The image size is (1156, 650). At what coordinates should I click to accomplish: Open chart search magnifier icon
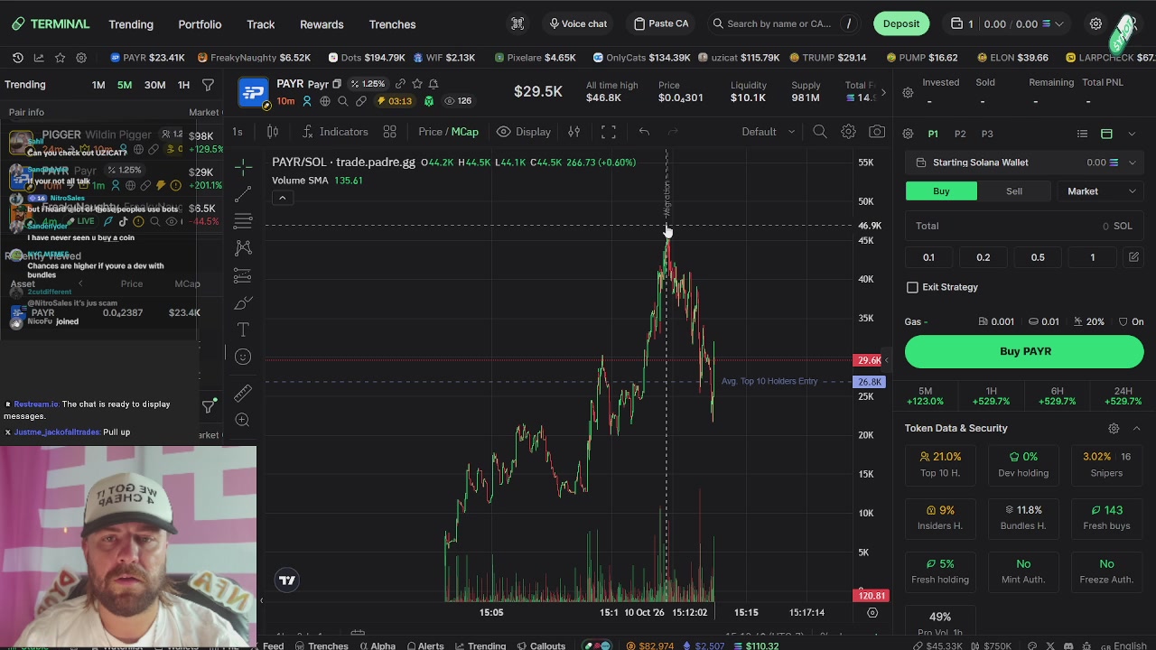tap(819, 132)
